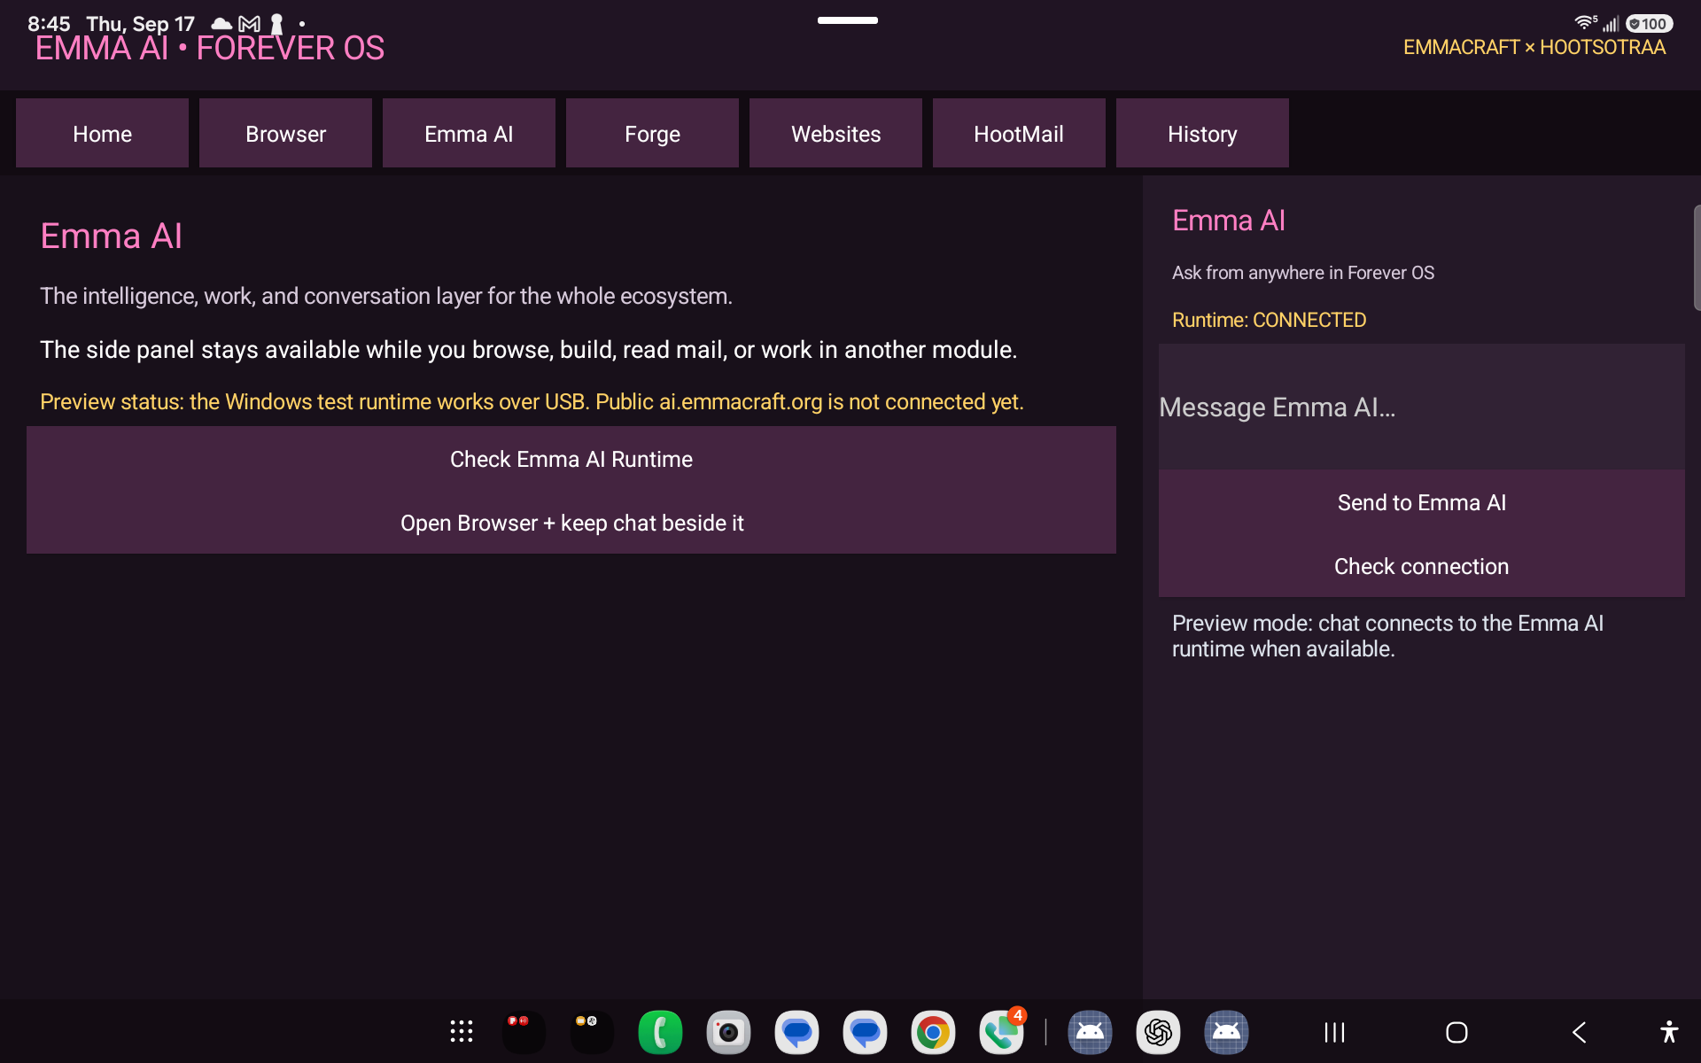Open the dock folder with red app icons

524,1032
